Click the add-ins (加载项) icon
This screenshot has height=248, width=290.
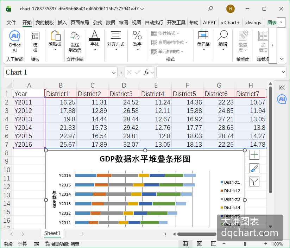tap(263, 42)
